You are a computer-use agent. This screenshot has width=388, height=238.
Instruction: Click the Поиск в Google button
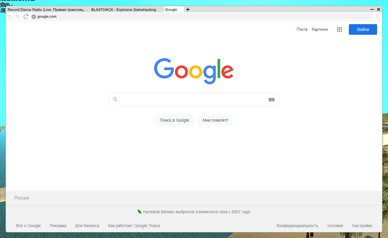(175, 120)
